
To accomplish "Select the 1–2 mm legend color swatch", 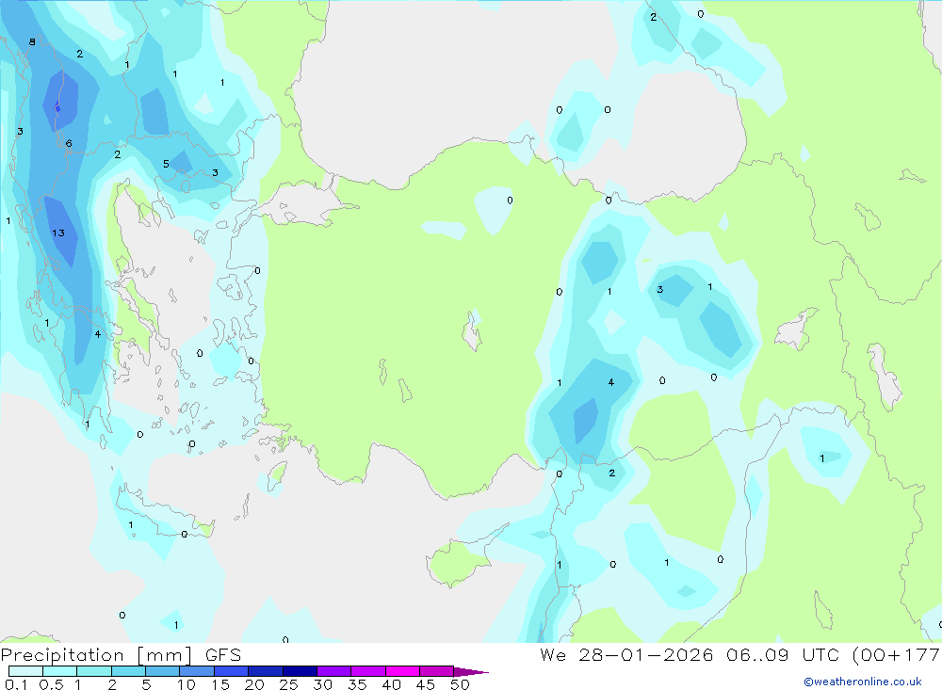I will pyautogui.click(x=93, y=671).
